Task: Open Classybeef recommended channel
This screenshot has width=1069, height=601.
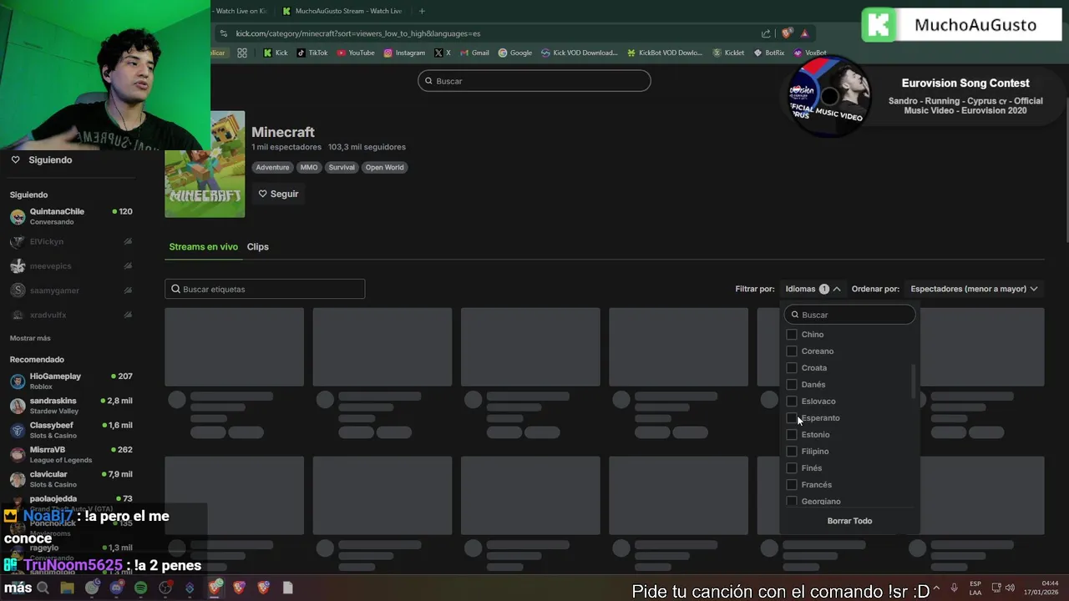Action: (x=71, y=430)
